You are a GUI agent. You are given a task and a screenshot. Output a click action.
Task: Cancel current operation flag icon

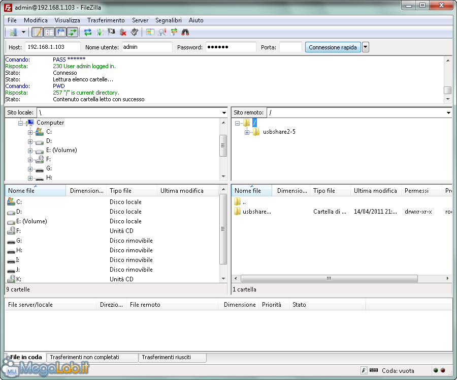click(111, 32)
